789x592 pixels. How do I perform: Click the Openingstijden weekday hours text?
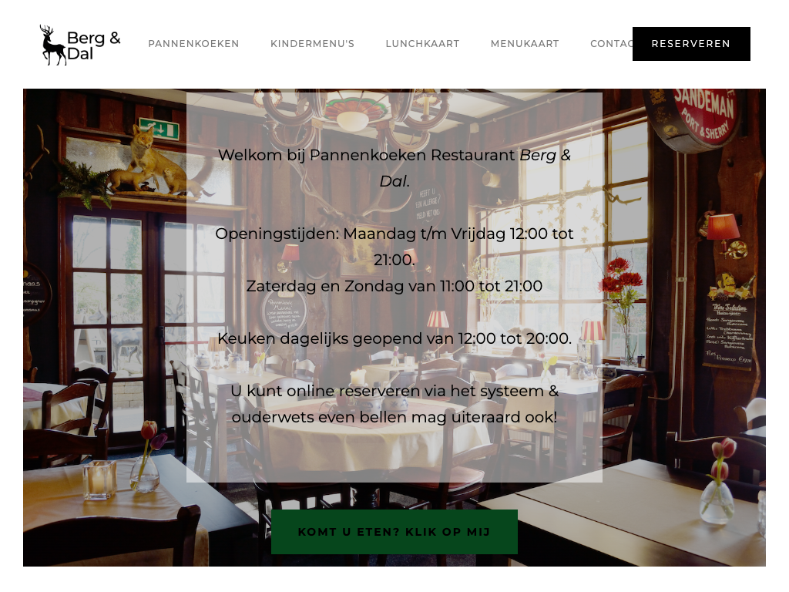[x=394, y=247]
